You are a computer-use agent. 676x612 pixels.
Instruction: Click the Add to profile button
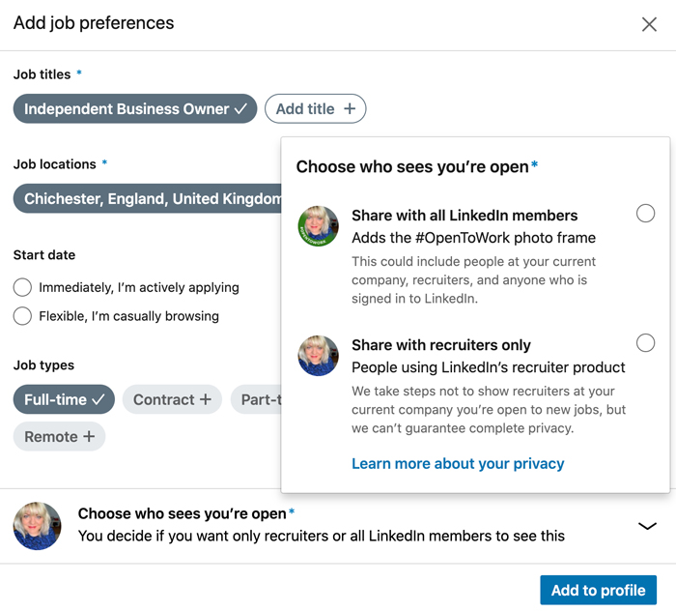598,591
